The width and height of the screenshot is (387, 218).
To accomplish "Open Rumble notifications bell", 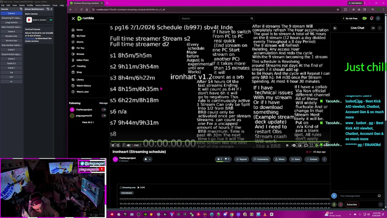I will tap(372, 18).
